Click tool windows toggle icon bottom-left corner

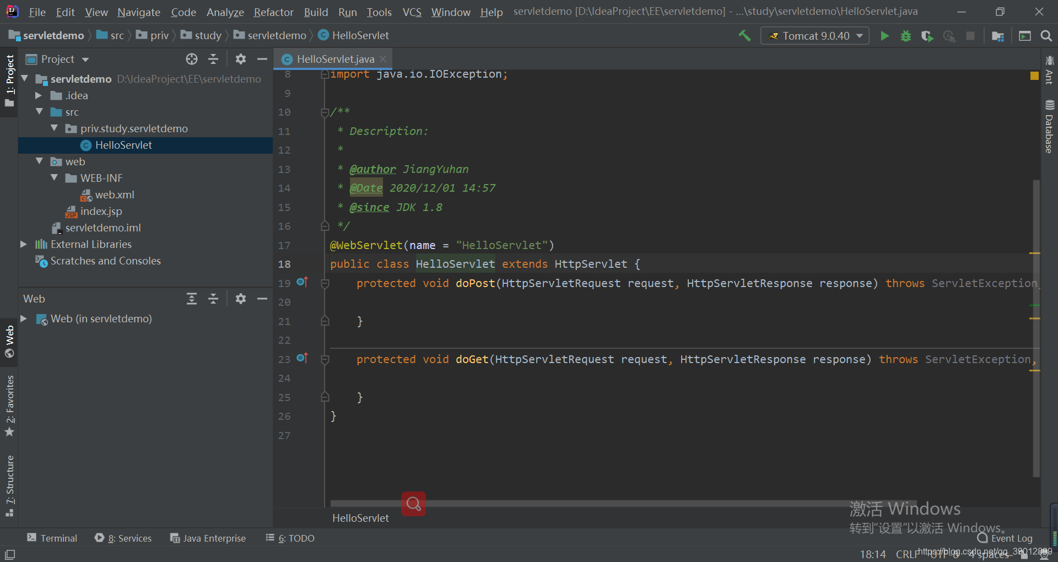pos(10,554)
